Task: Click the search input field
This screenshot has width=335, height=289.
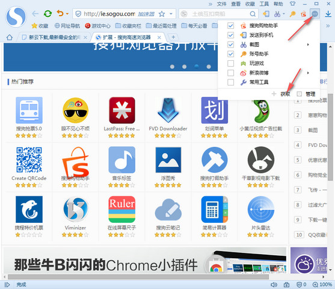Action: [218, 14]
